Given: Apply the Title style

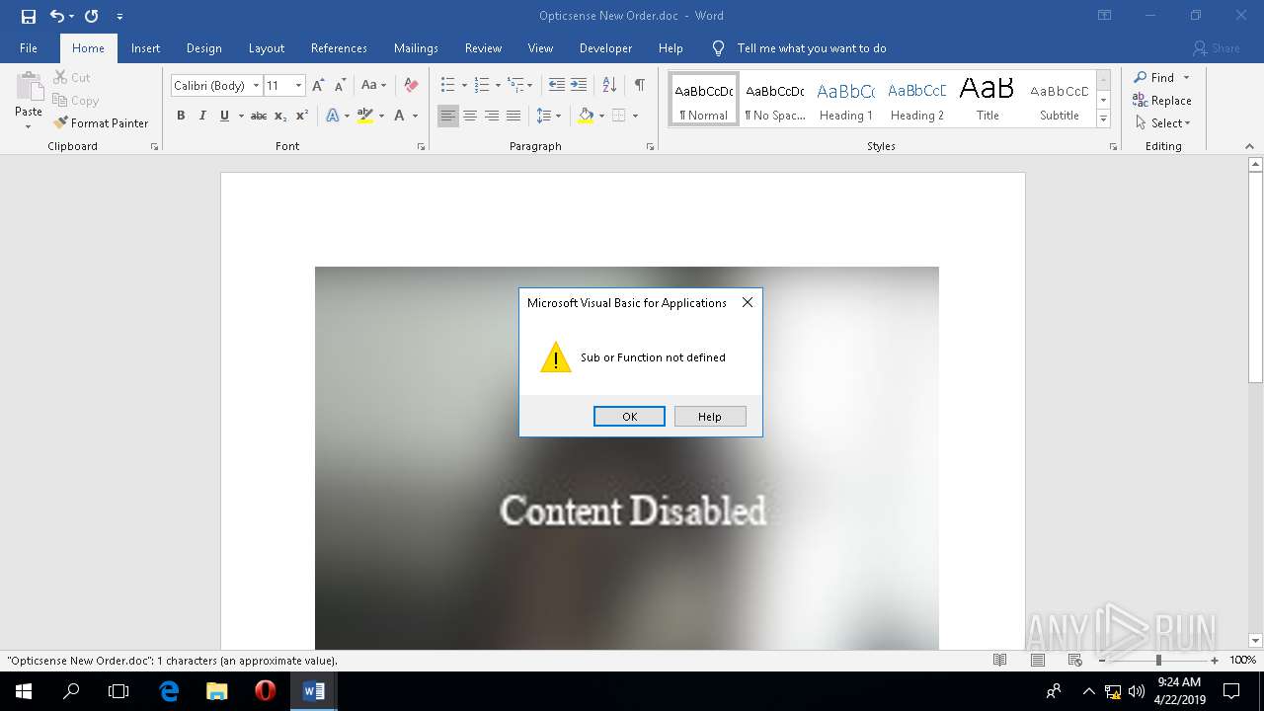Looking at the screenshot, I should (987, 100).
